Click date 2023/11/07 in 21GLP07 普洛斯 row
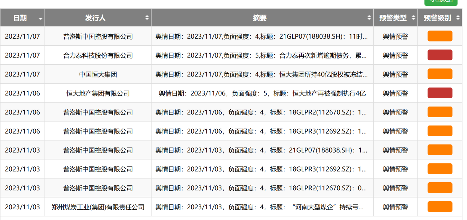The width and height of the screenshot is (467, 220). (22, 36)
